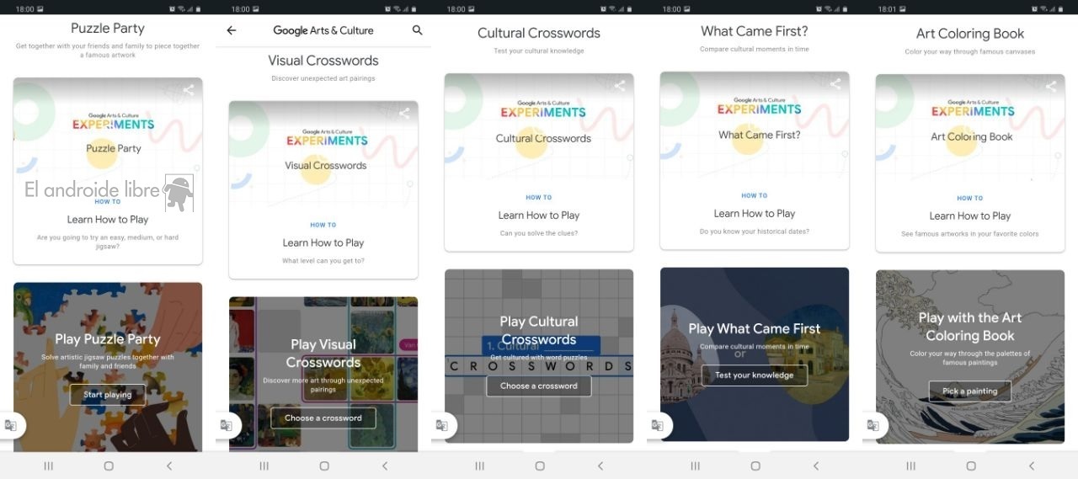Click the Pick a painting button
Screen dimensions: 1078x479
point(970,391)
